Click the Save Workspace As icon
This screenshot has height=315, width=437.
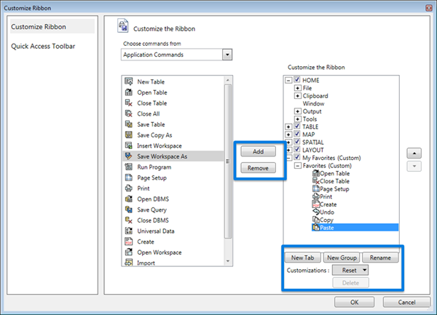(x=128, y=156)
